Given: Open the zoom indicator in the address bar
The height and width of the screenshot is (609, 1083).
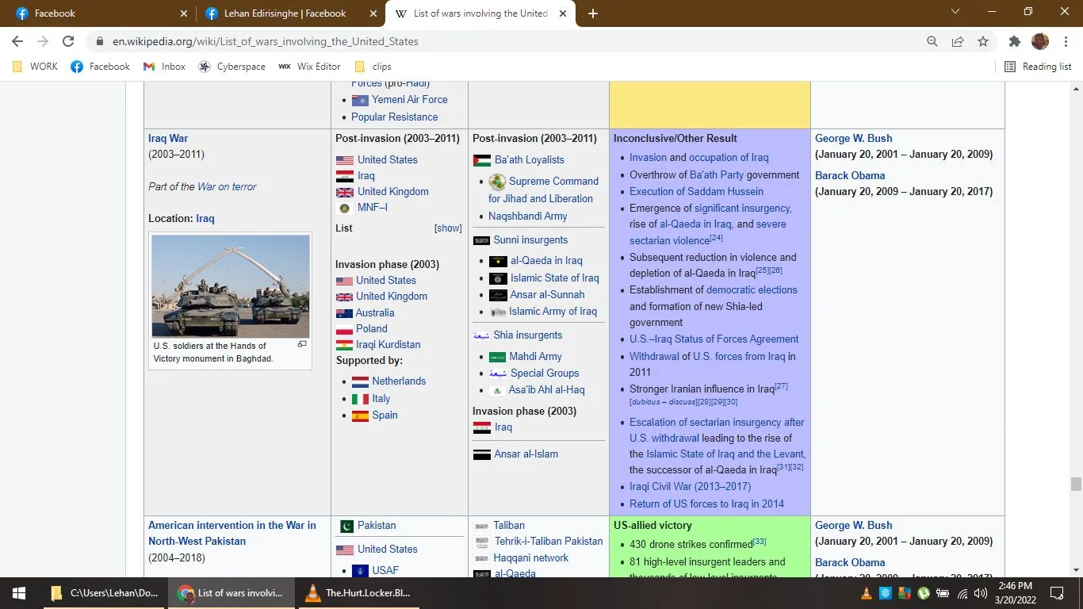Looking at the screenshot, I should coord(932,41).
